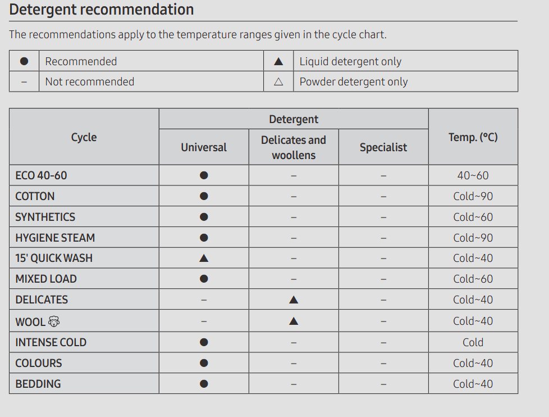Click the Universal dot for ECO 40-60
The width and height of the screenshot is (549, 417).
coord(204,175)
